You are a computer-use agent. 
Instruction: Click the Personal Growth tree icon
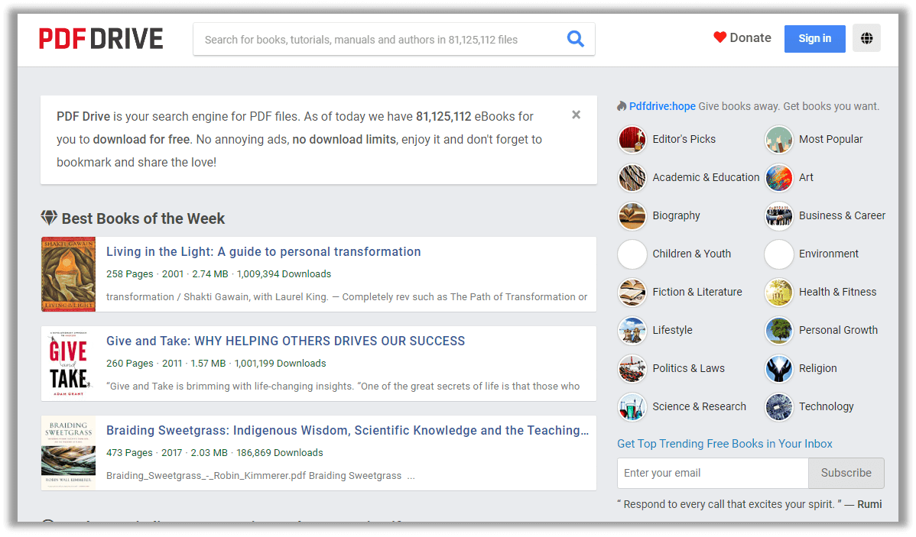(x=778, y=330)
